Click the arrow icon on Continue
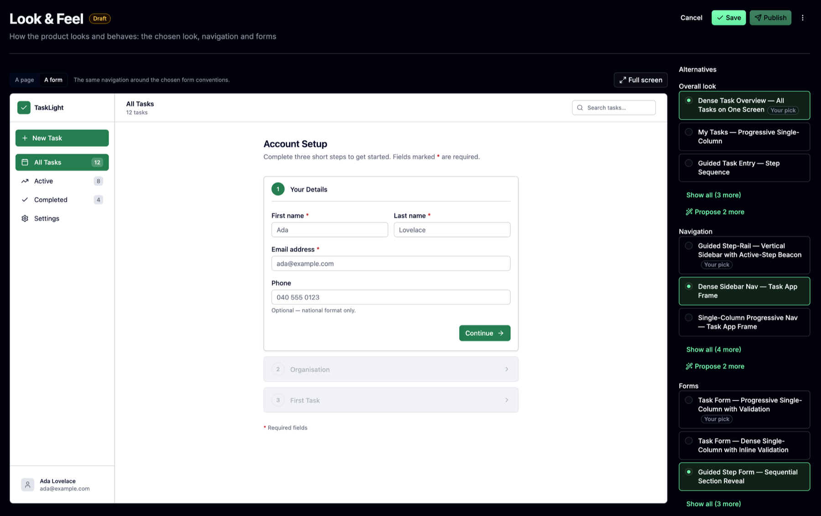This screenshot has height=516, width=821. 501,333
